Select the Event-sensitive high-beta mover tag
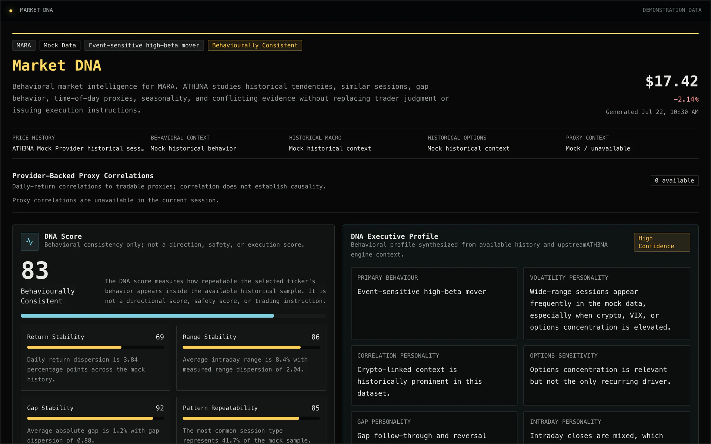Image resolution: width=711 pixels, height=444 pixels. point(144,45)
